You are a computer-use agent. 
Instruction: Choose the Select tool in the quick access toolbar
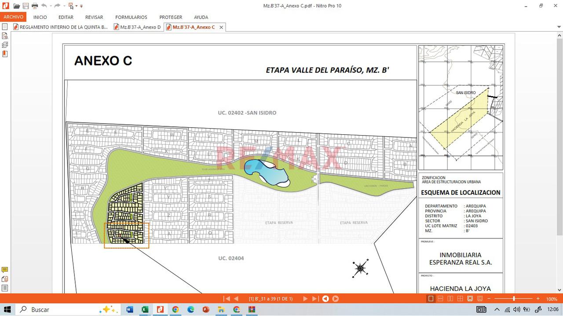[71, 6]
